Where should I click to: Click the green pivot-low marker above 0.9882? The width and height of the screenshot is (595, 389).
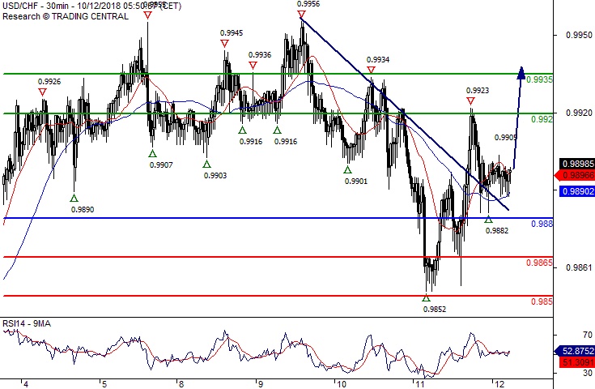pos(488,219)
